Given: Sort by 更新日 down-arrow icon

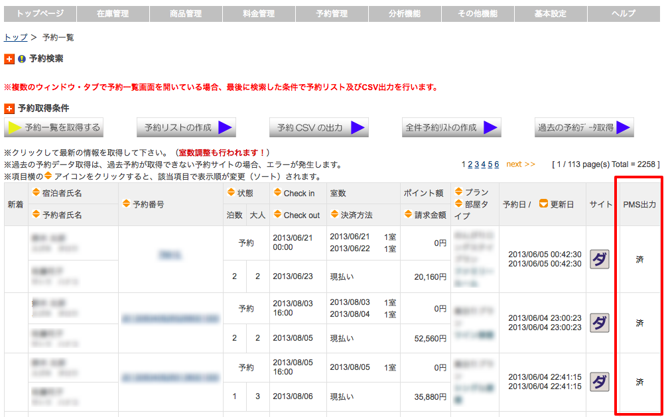Looking at the screenshot, I should (543, 204).
